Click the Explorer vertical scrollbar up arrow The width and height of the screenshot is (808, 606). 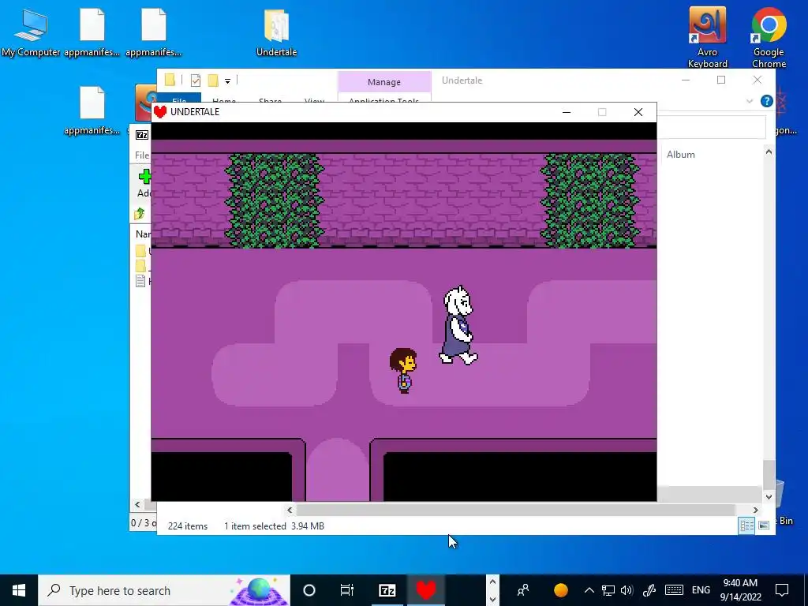(769, 152)
